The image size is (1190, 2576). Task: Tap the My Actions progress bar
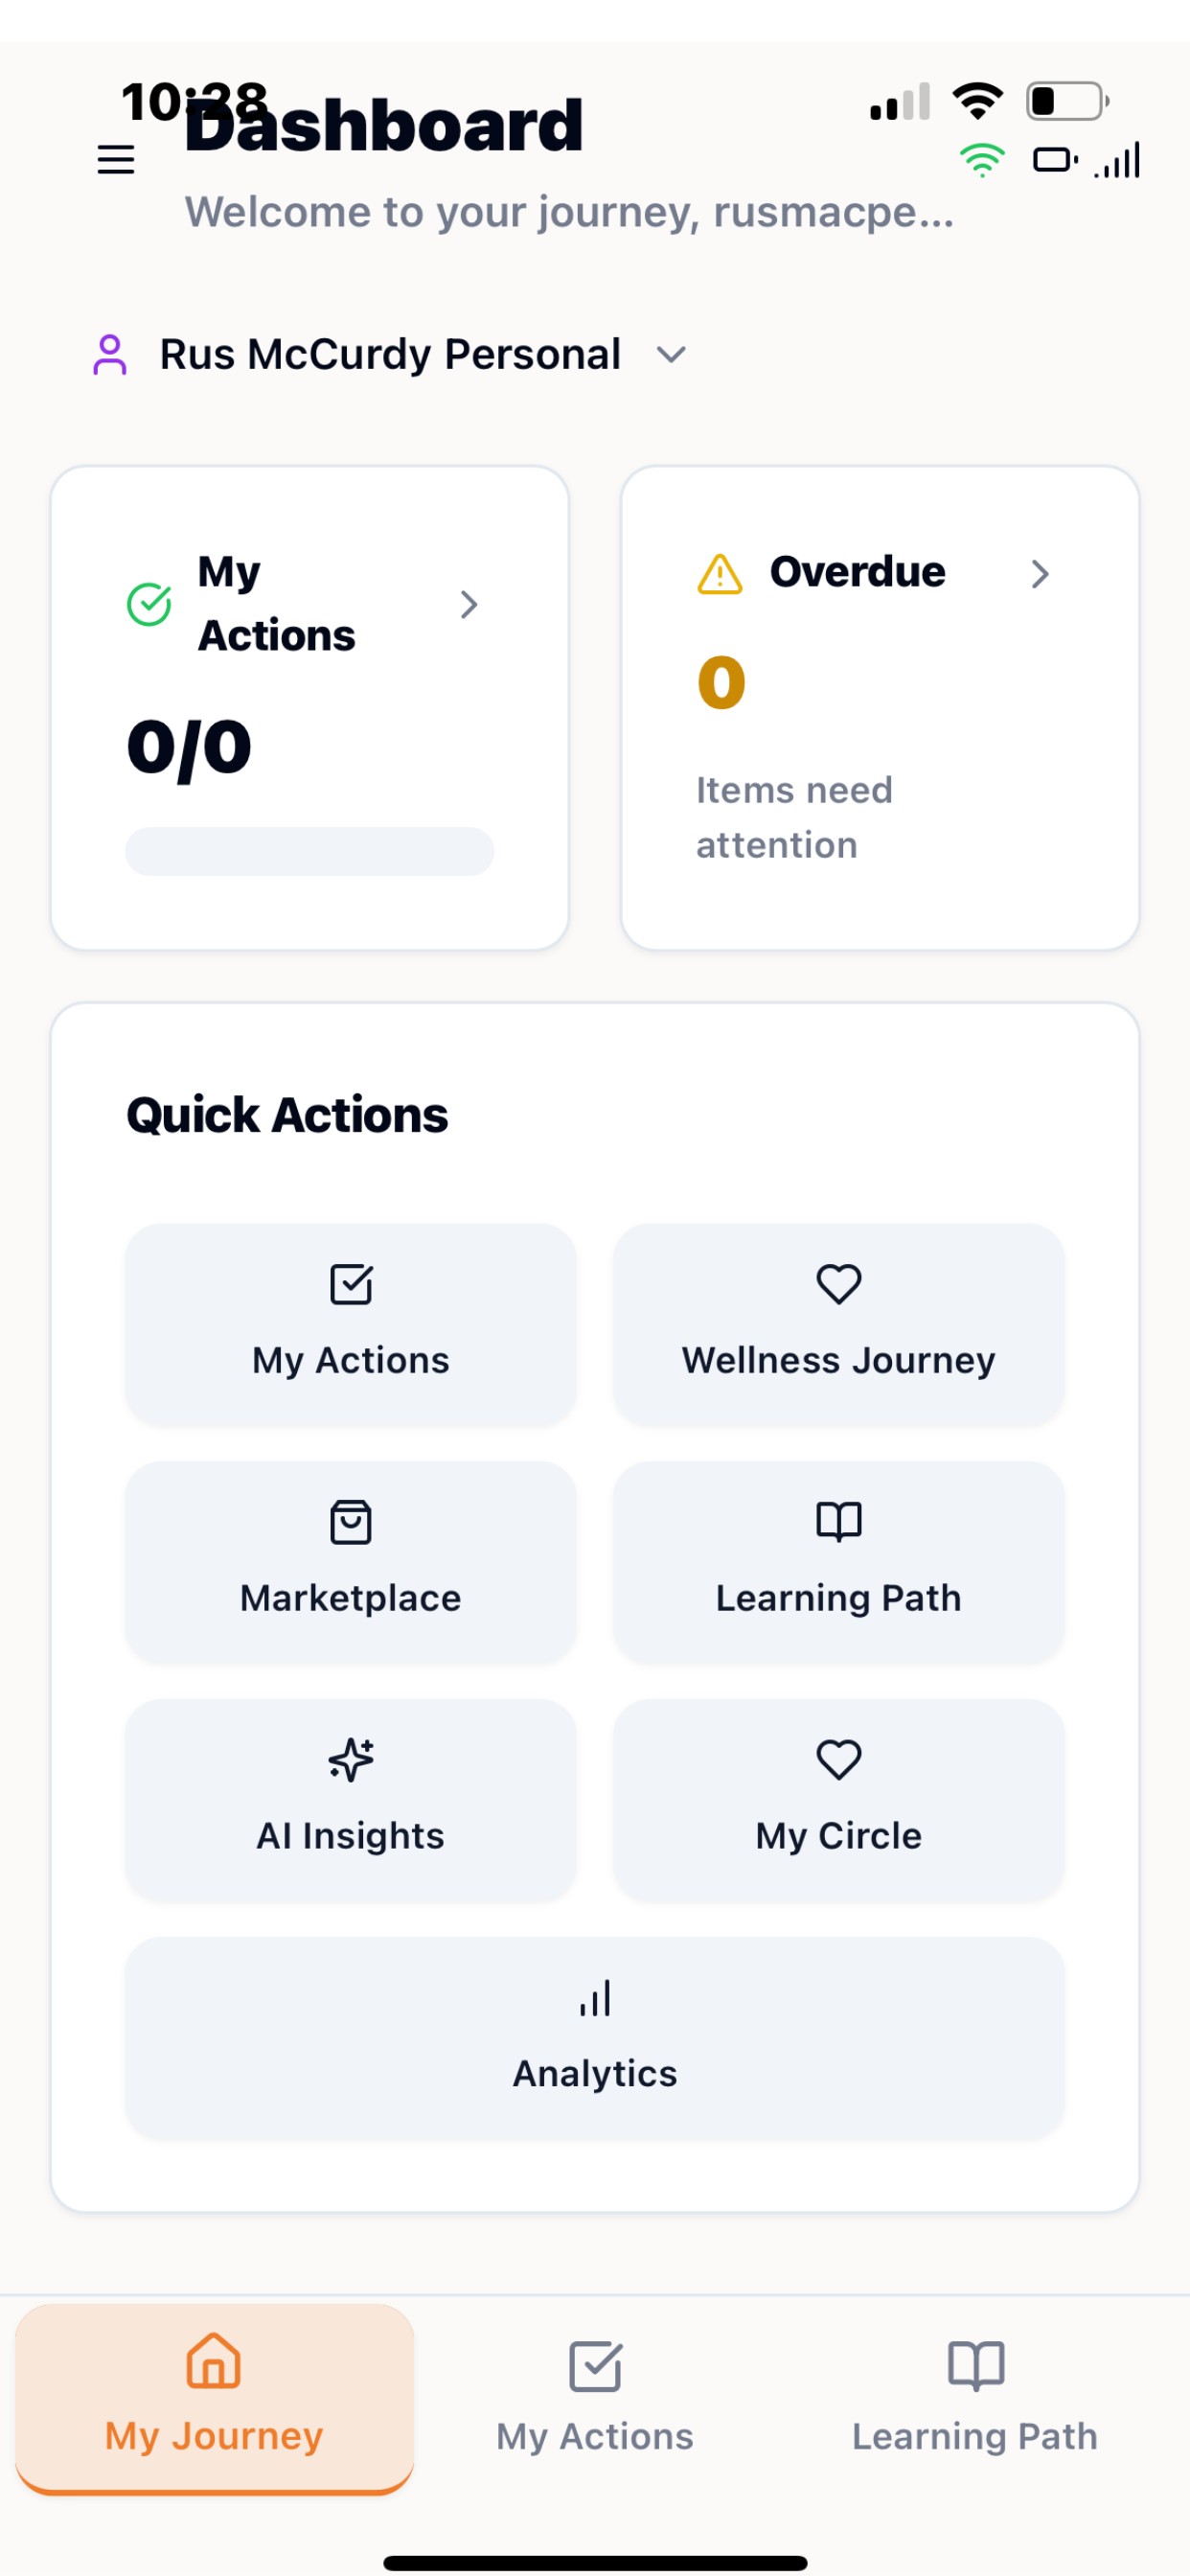click(x=309, y=851)
